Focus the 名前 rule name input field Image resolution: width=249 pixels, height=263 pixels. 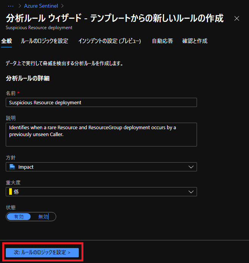(x=101, y=102)
